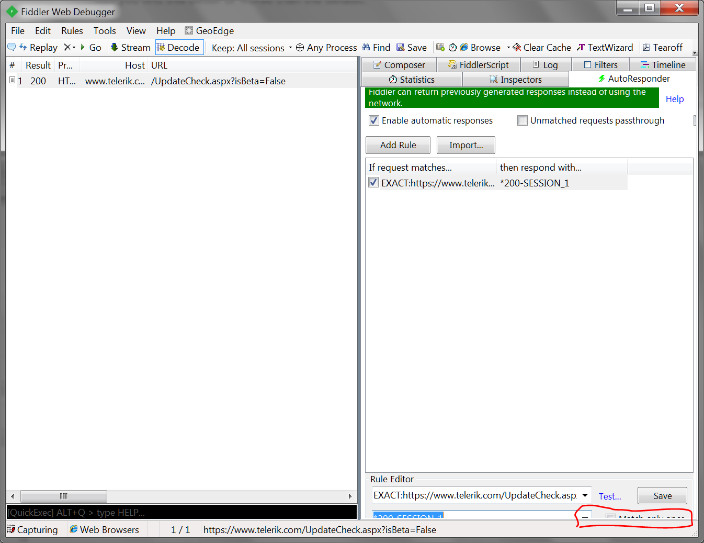The width and height of the screenshot is (704, 543).
Task: Enable automatic responses checkbox
Action: (x=374, y=120)
